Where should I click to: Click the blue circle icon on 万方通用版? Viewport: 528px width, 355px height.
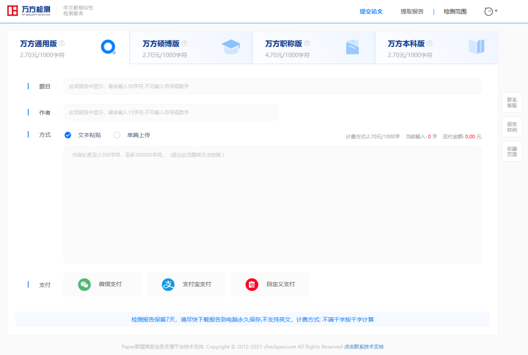(108, 47)
